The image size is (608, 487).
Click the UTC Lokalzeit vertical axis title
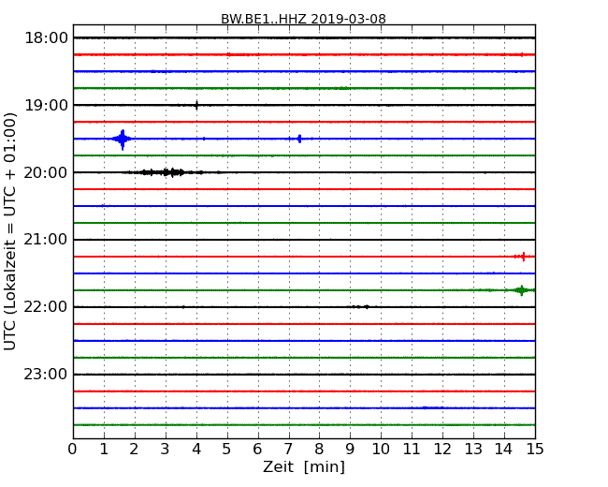[x=10, y=231]
